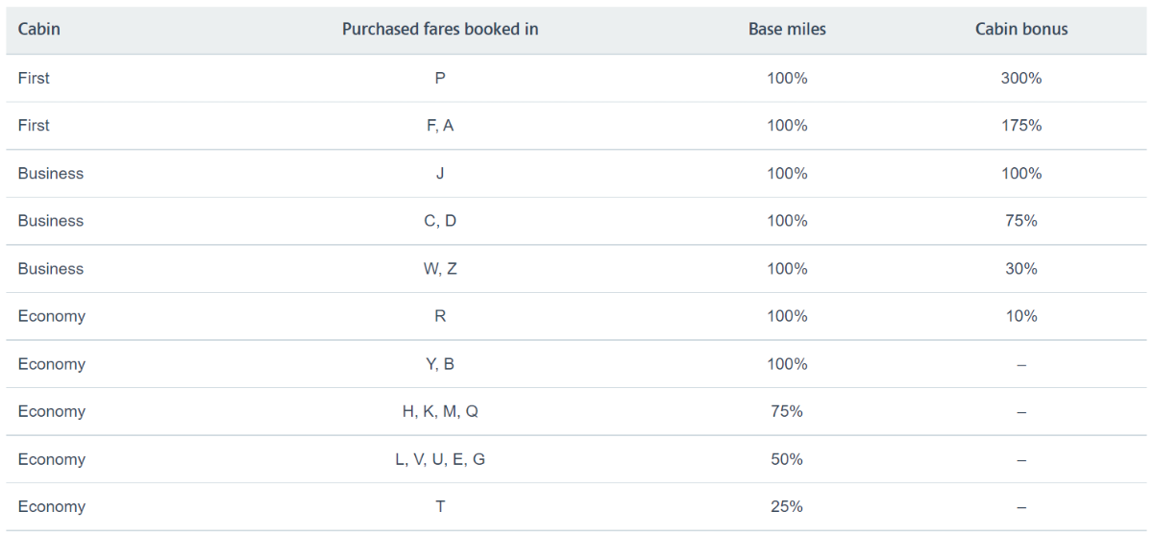The height and width of the screenshot is (536, 1153).
Task: Select the 25% base miles for T
Action: tap(787, 506)
